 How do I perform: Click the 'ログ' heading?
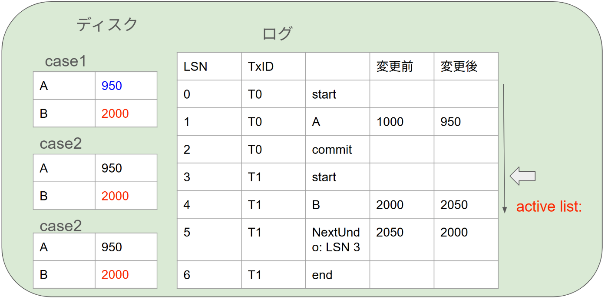[x=277, y=33]
